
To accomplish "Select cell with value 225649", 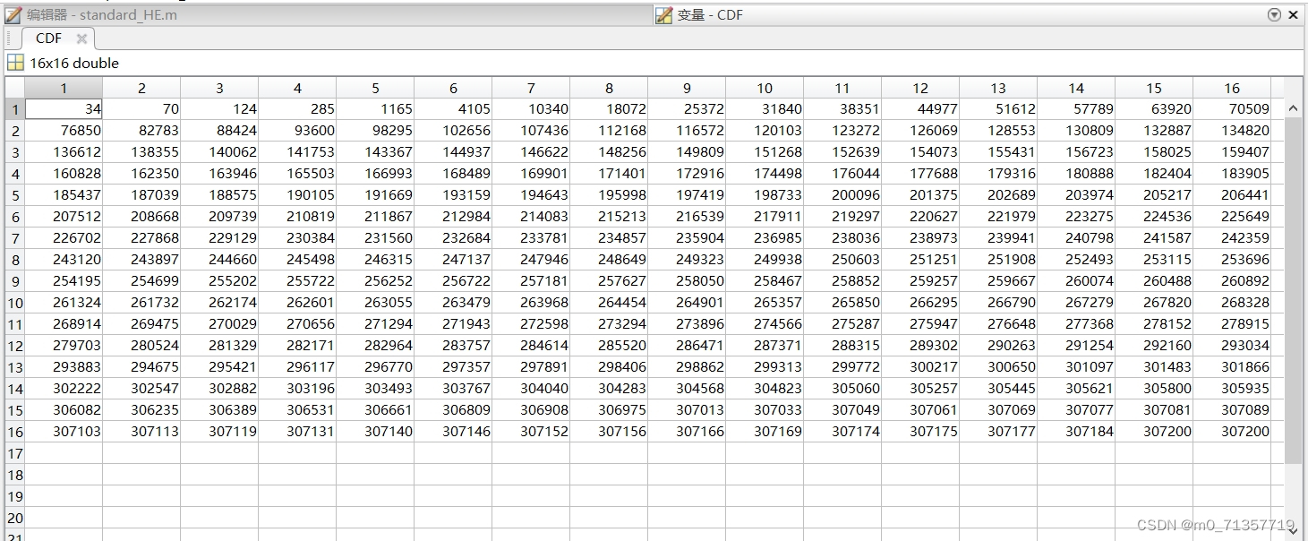I will point(1232,216).
